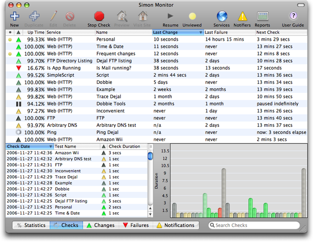Select the FTP test name cell
The height and width of the screenshot is (242, 313).
(101, 118)
